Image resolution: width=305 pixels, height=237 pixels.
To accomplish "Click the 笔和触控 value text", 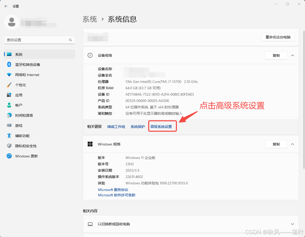I will [154, 113].
